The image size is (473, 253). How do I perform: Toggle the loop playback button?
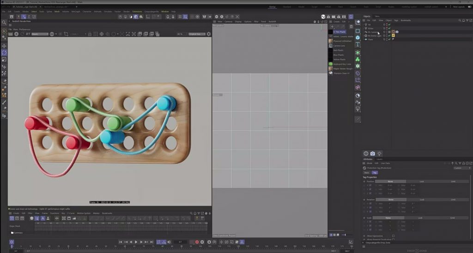(x=159, y=242)
